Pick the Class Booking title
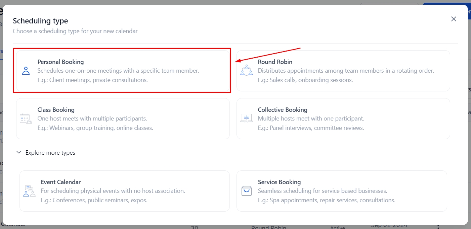The image size is (471, 229). point(56,110)
